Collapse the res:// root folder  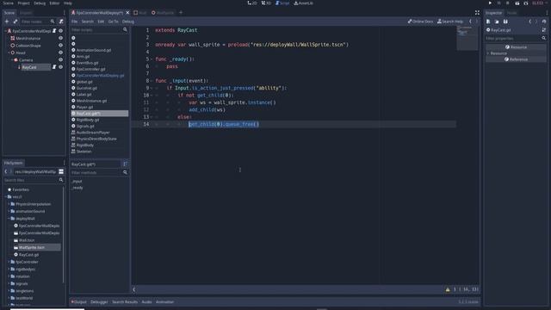click(6, 197)
